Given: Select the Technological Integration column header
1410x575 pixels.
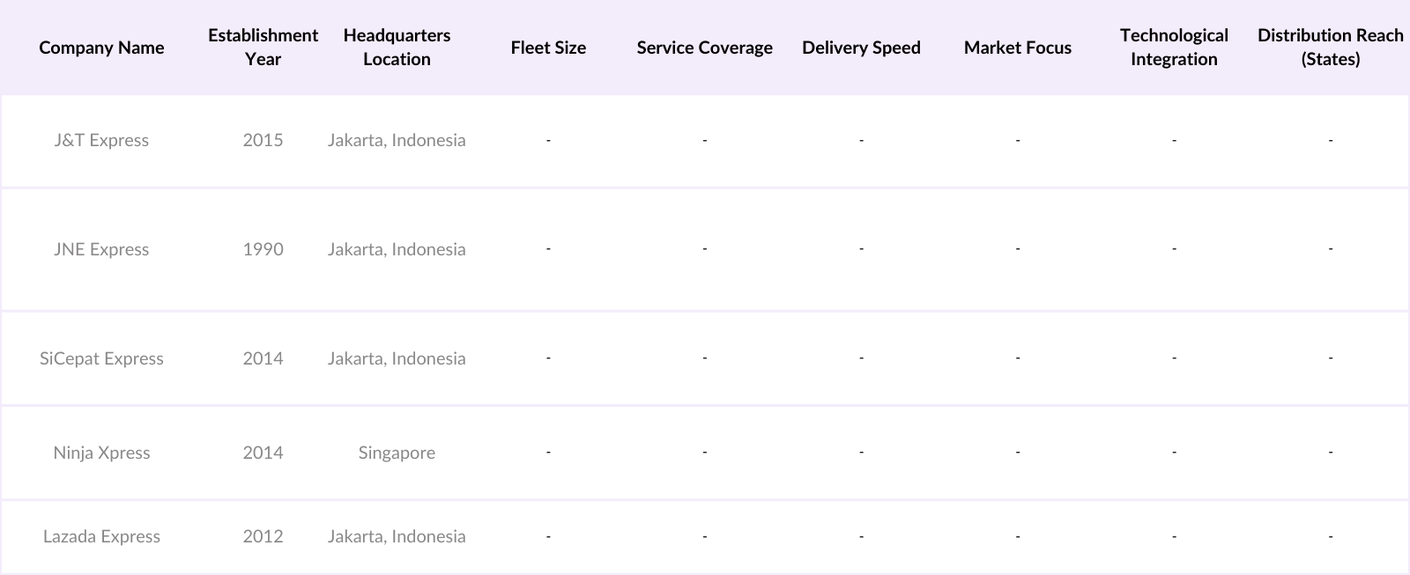Looking at the screenshot, I should pyautogui.click(x=1174, y=48).
